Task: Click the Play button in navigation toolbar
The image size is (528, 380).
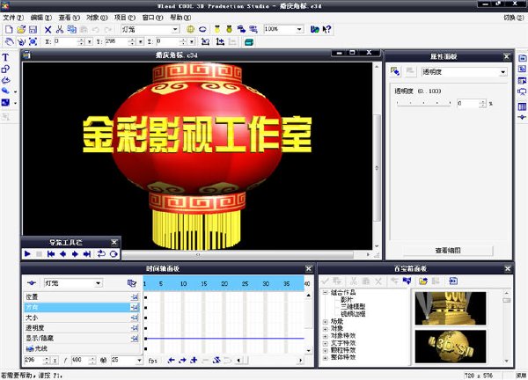Action: pyautogui.click(x=28, y=253)
